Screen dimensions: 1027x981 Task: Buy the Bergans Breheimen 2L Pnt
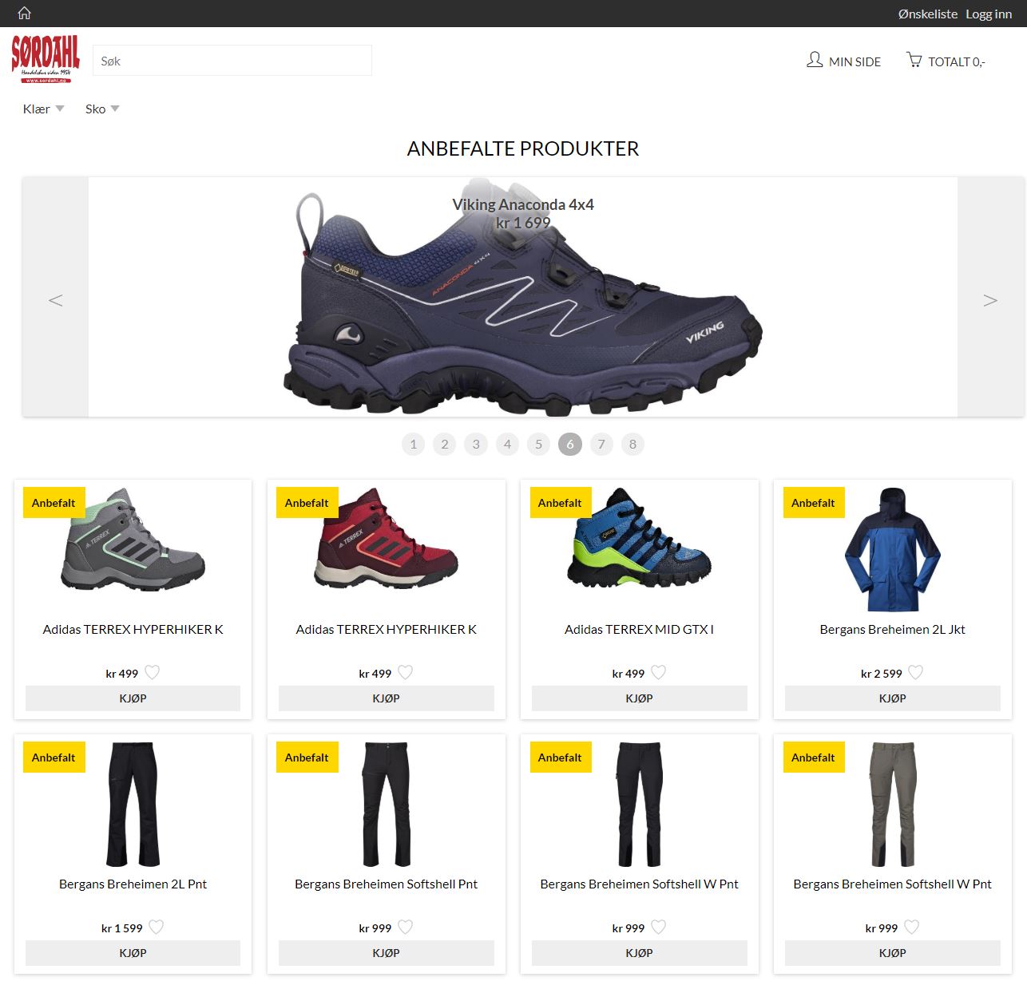(x=133, y=953)
